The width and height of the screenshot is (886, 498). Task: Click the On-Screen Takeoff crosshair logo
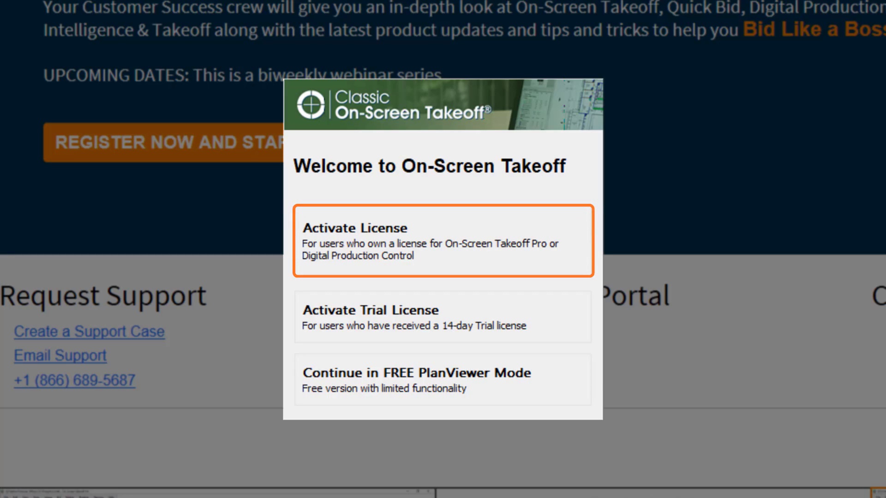pos(311,105)
